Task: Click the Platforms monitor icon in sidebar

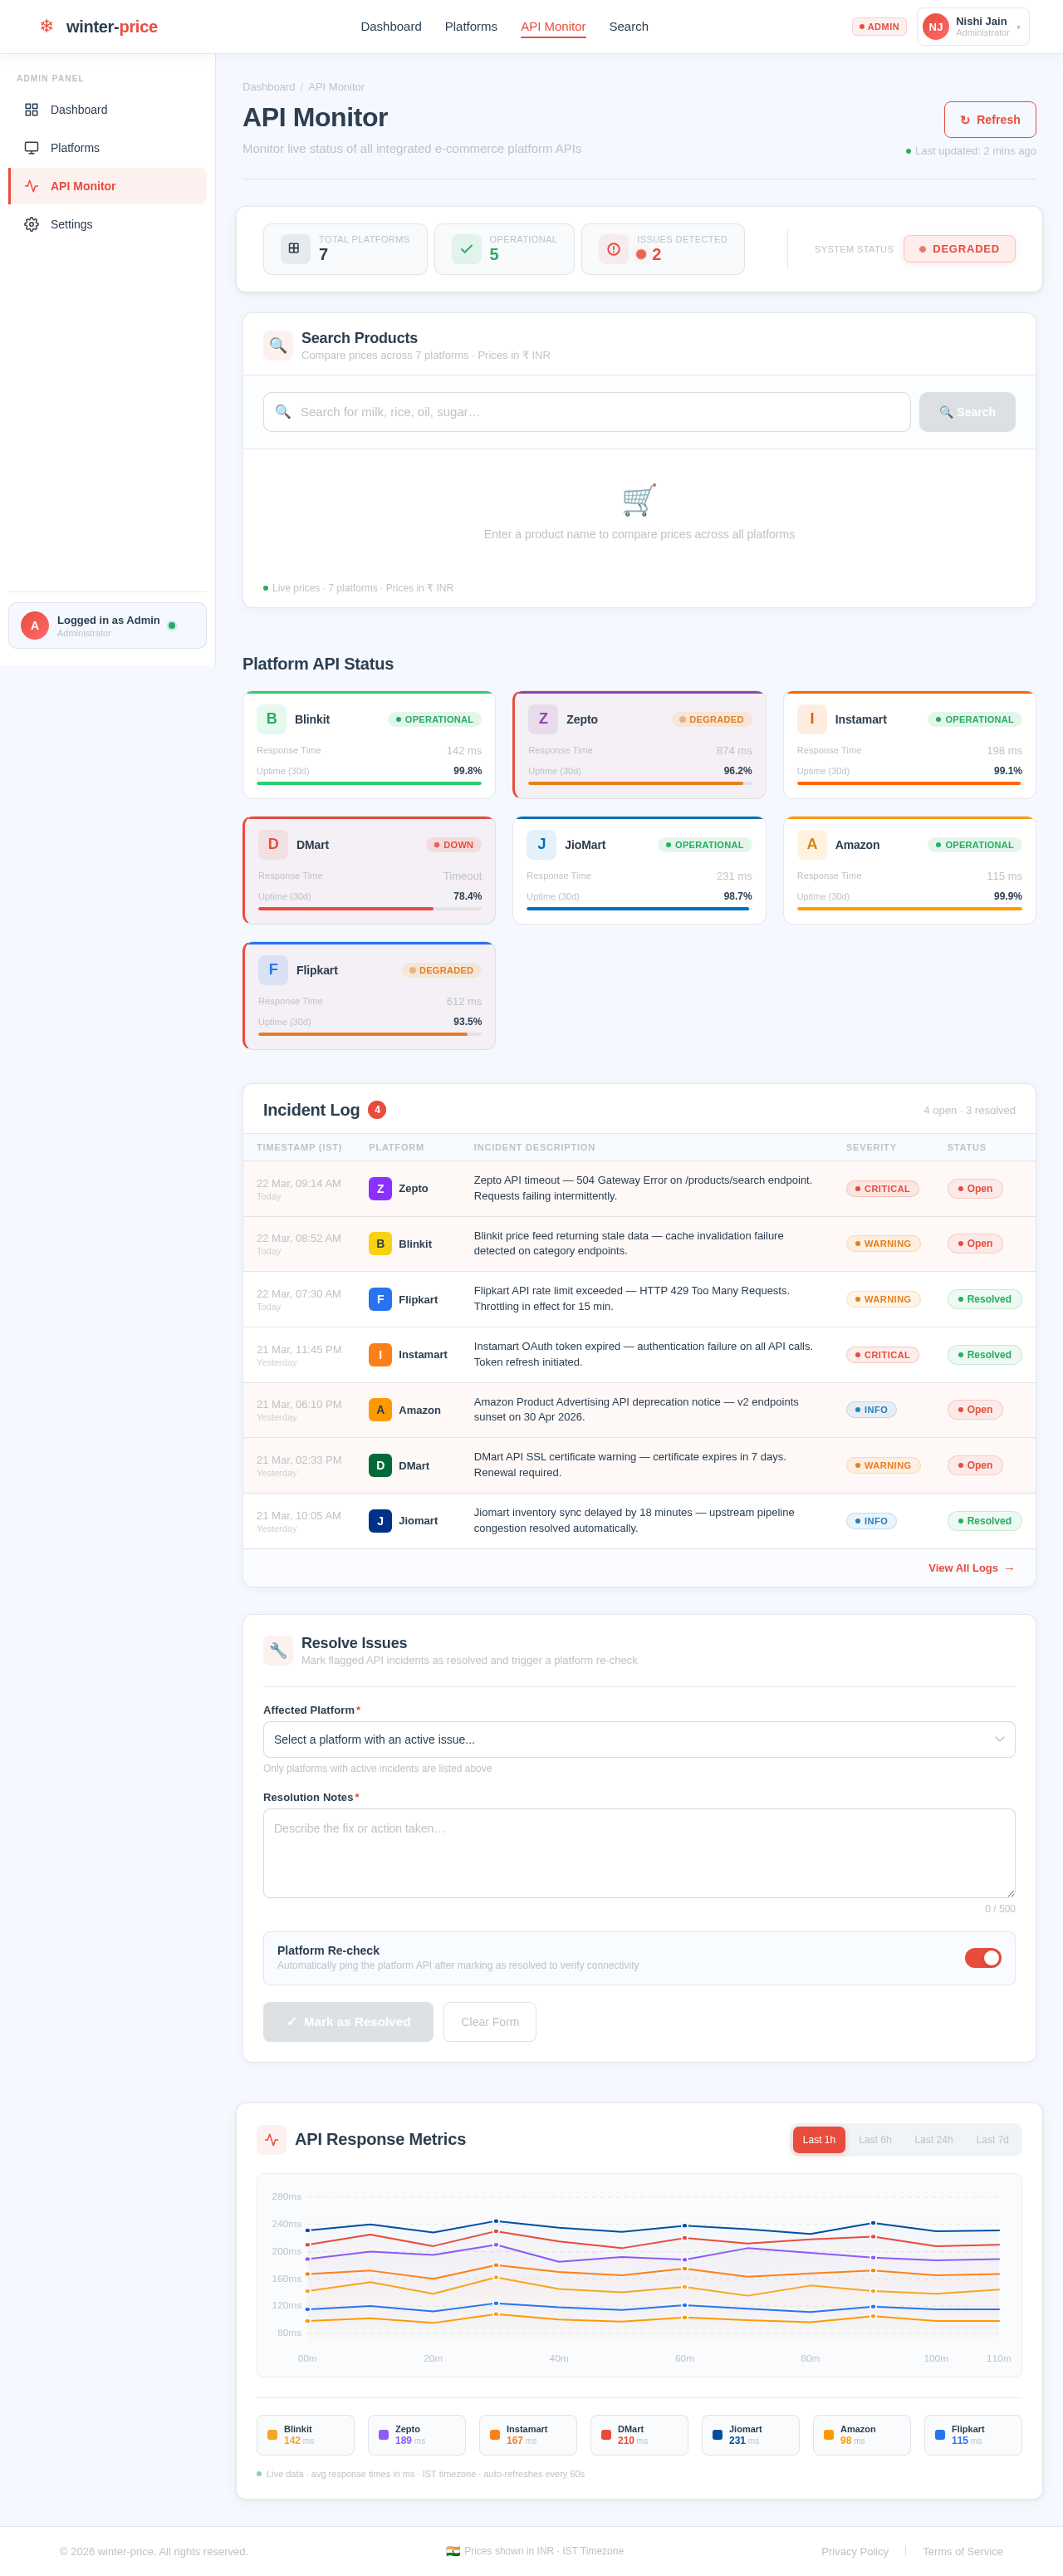Action: tap(31, 148)
